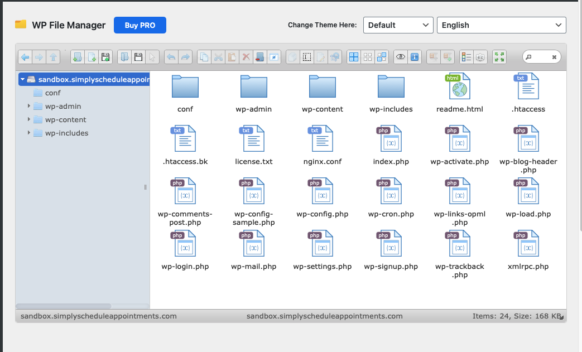Click the Invert Selection toolbar icon
Image resolution: width=582 pixels, height=352 pixels.
[382, 57]
